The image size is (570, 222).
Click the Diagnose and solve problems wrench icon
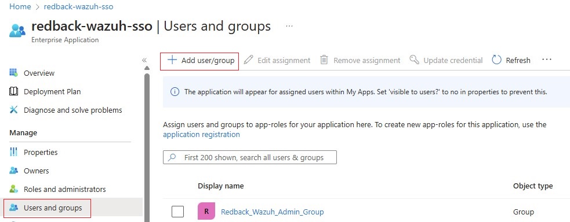pyautogui.click(x=13, y=110)
